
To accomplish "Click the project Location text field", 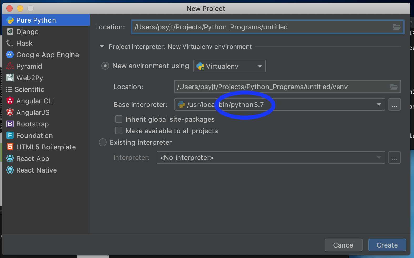I will [260, 27].
